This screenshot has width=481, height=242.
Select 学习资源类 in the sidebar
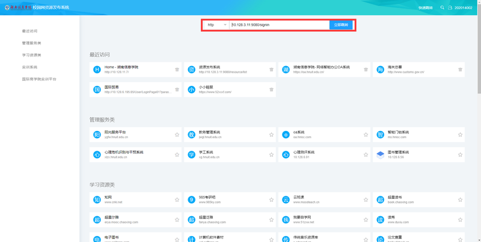tap(32, 55)
